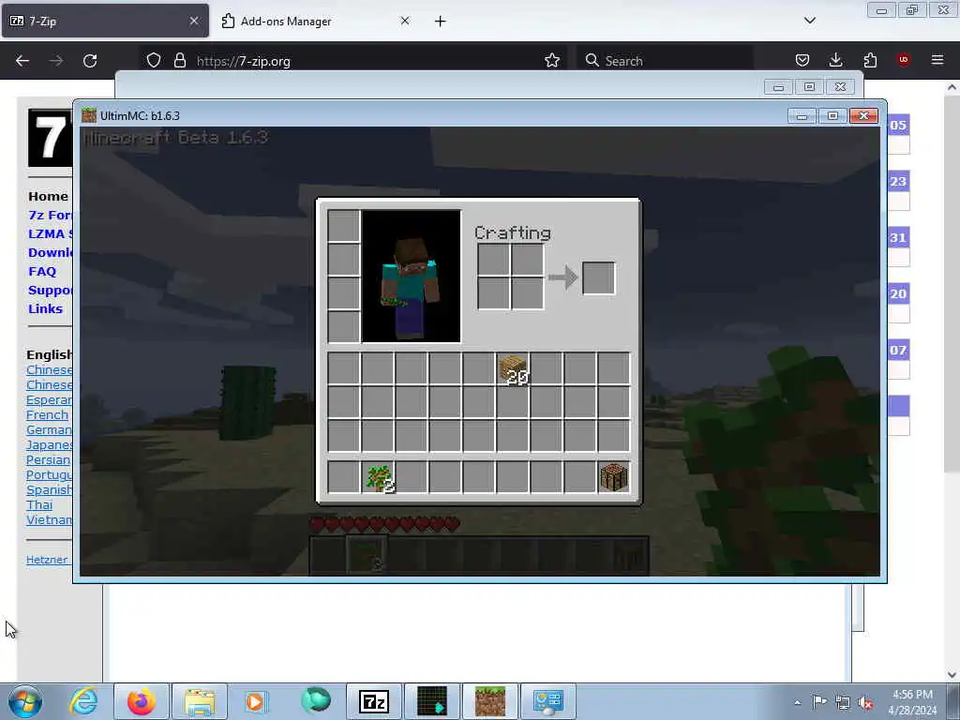This screenshot has height=720, width=960.
Task: Open the Extensions puzzle icon
Action: [870, 60]
